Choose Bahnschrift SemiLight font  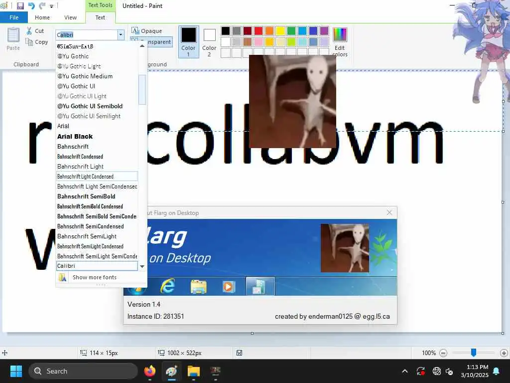[x=97, y=236]
